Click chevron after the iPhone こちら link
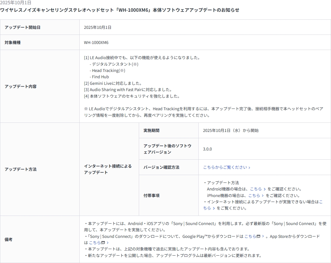The width and height of the screenshot is (331, 263). point(263,196)
